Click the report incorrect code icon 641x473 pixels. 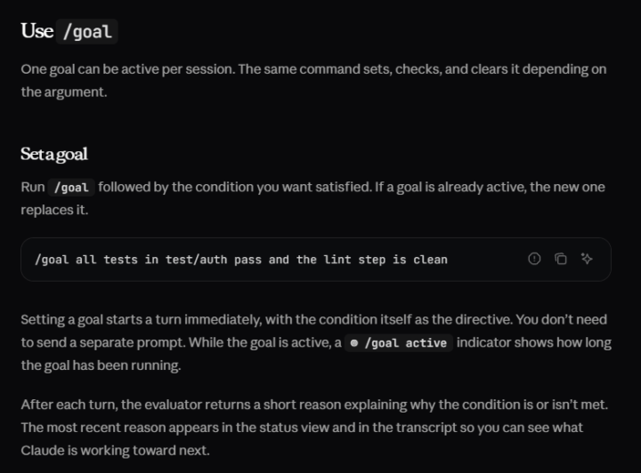pos(534,259)
